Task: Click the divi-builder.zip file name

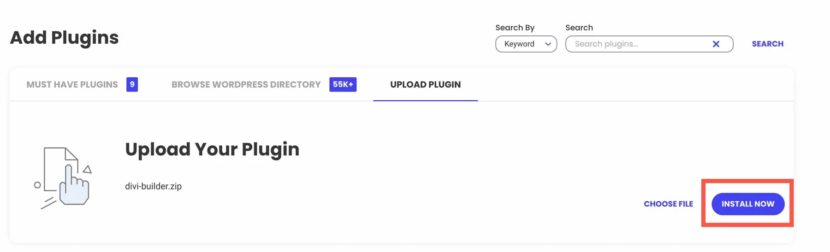Action: tap(153, 186)
